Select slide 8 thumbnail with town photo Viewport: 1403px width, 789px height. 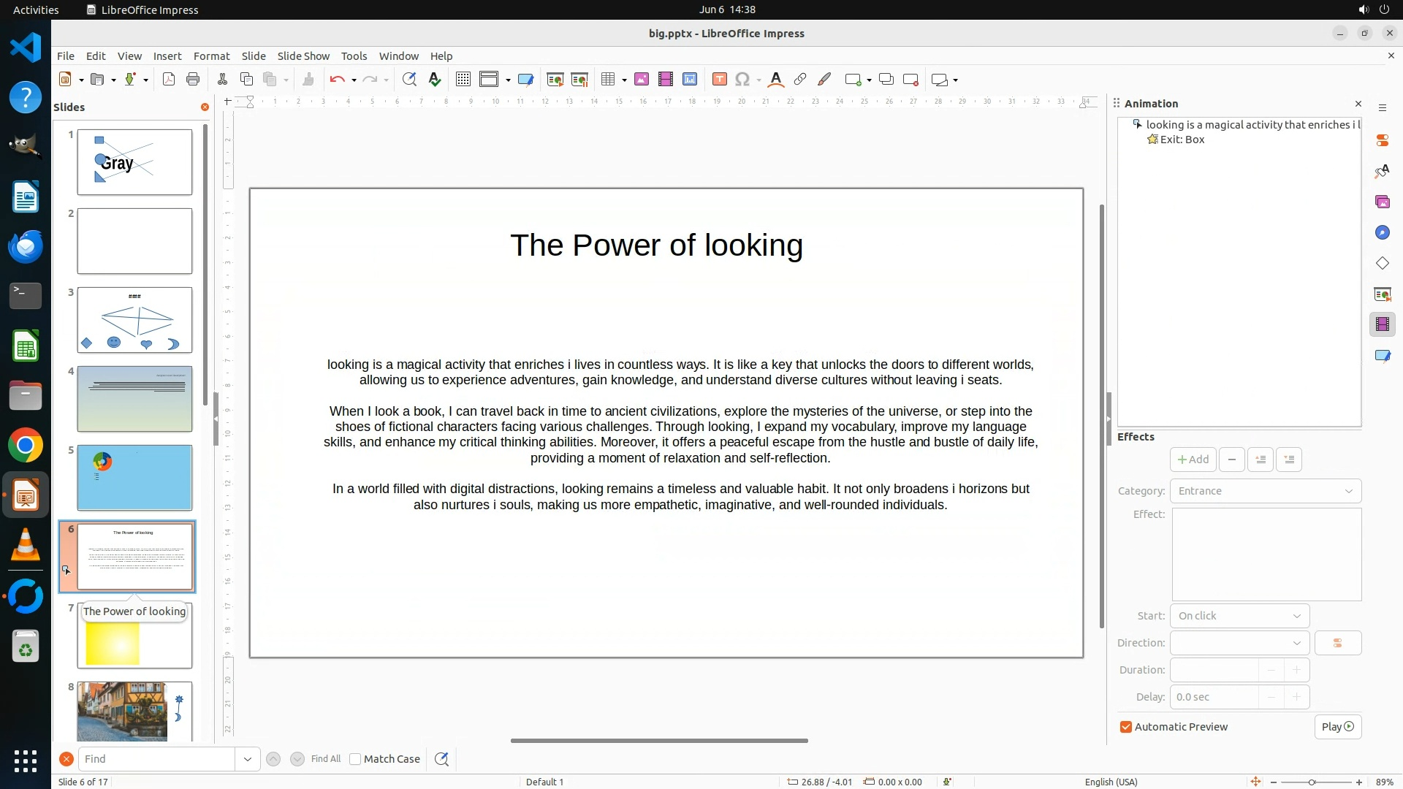point(134,712)
